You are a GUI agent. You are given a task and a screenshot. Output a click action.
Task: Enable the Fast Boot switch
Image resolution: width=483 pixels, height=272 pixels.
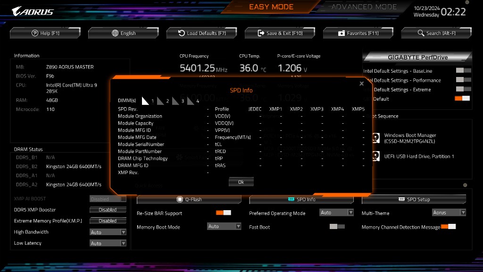pyautogui.click(x=337, y=227)
